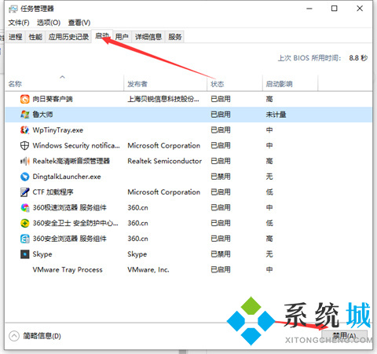Viewport: 377px width, 354px height.
Task: Collapse to 简略信息 with the chevron button
Action: point(14,336)
